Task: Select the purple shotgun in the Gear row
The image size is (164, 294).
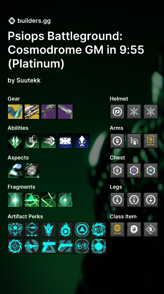Action: (65, 112)
